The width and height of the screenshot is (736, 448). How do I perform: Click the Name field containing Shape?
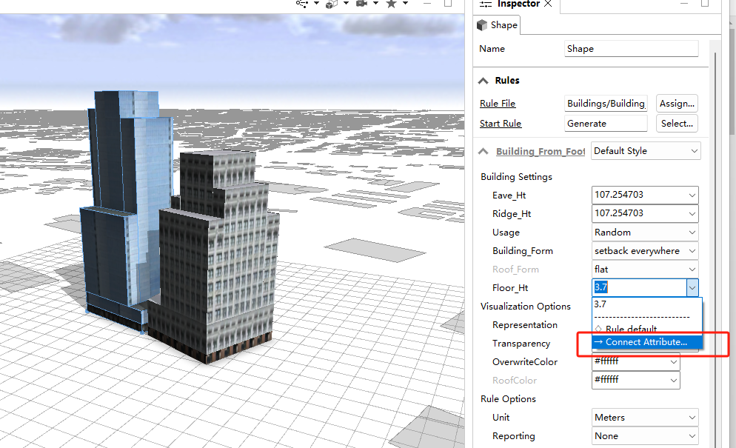point(630,48)
